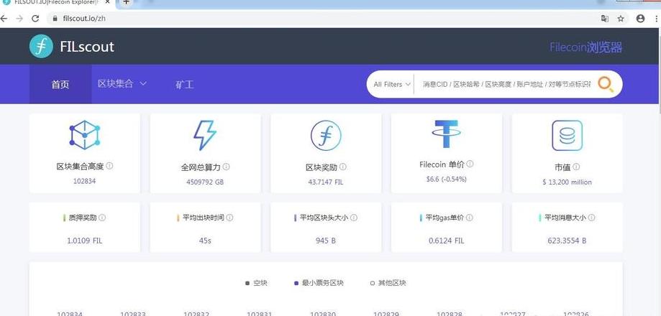Viewport: 661px width, 316px height.
Task: Click the value 623.3554 B
Action: 567,241
